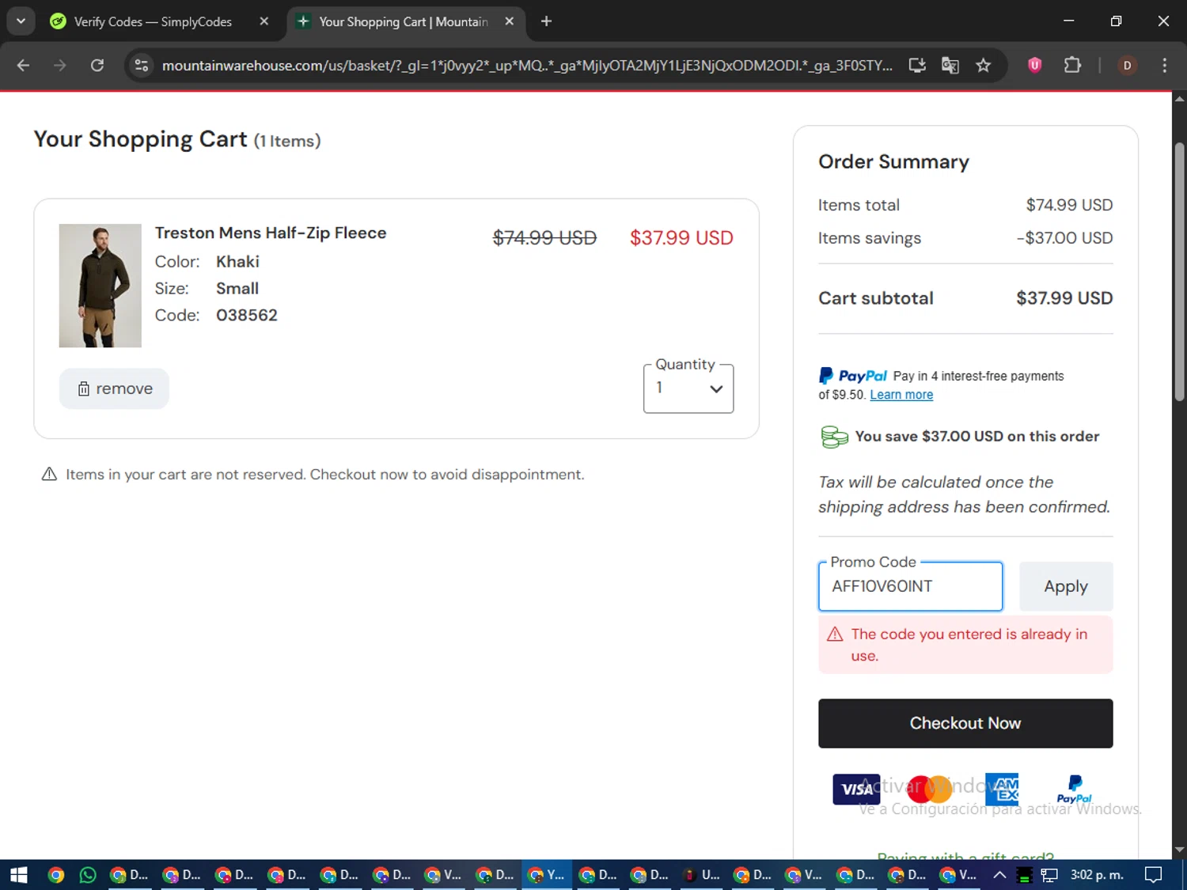Switch to the Verify Codes — SimplyCodes tab
The height and width of the screenshot is (890, 1187).
153,21
